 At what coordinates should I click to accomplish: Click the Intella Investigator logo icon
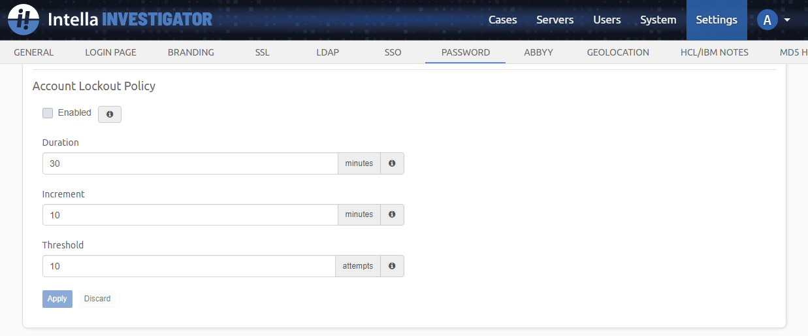[24, 20]
